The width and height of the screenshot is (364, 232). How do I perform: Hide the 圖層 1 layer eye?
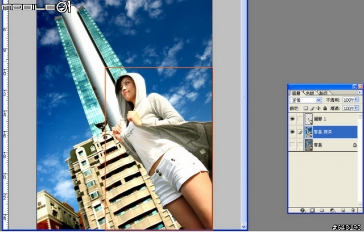tap(292, 119)
